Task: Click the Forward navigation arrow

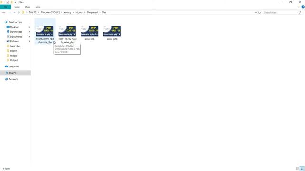Action: coord(10,13)
